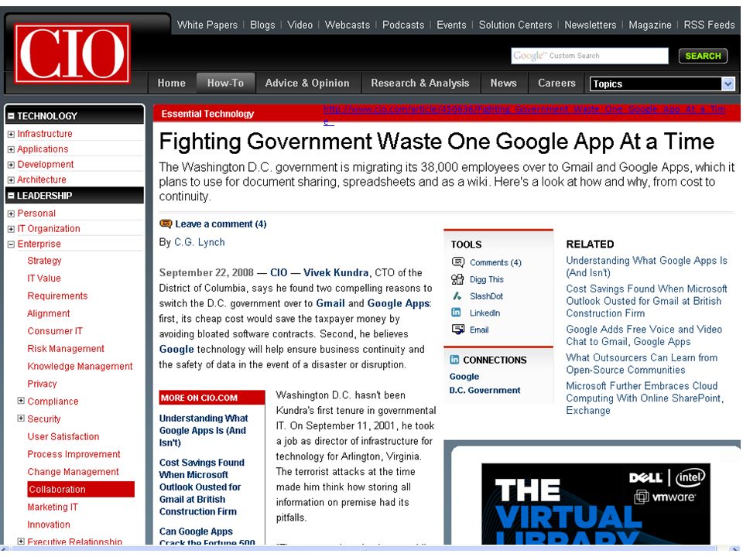Select the Risk Management tree item

point(65,349)
